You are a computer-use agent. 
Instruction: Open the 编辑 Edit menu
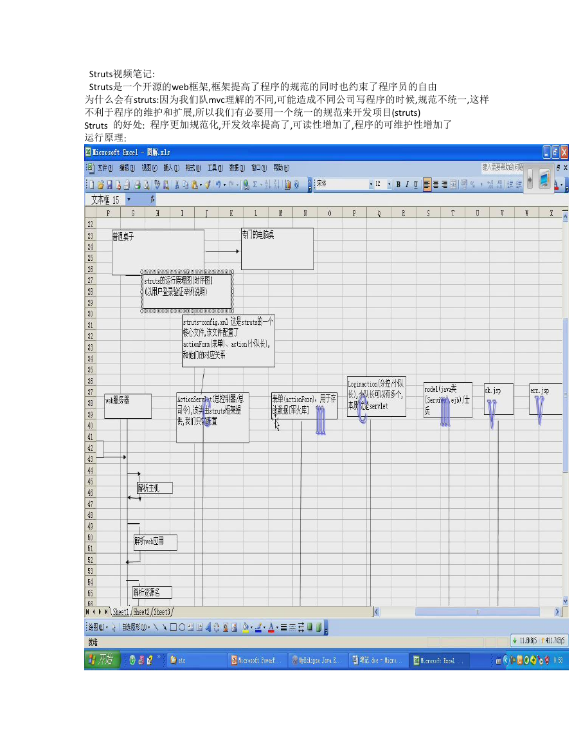(x=127, y=168)
